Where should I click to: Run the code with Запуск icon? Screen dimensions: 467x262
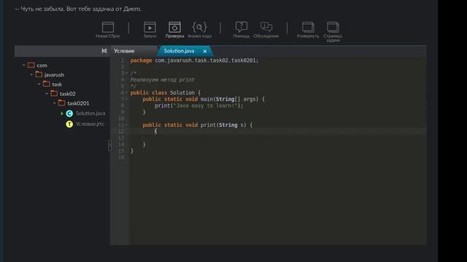(x=150, y=27)
